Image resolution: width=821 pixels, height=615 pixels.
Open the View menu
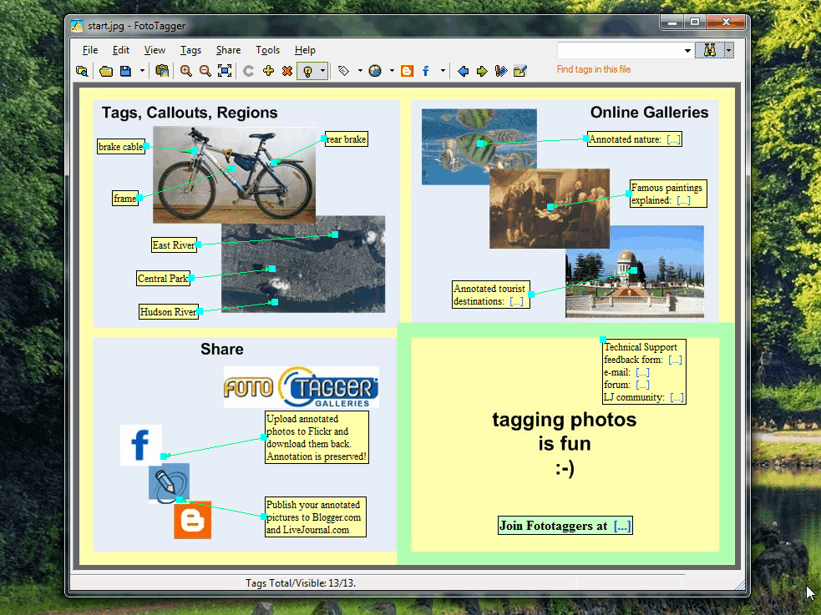(x=155, y=50)
